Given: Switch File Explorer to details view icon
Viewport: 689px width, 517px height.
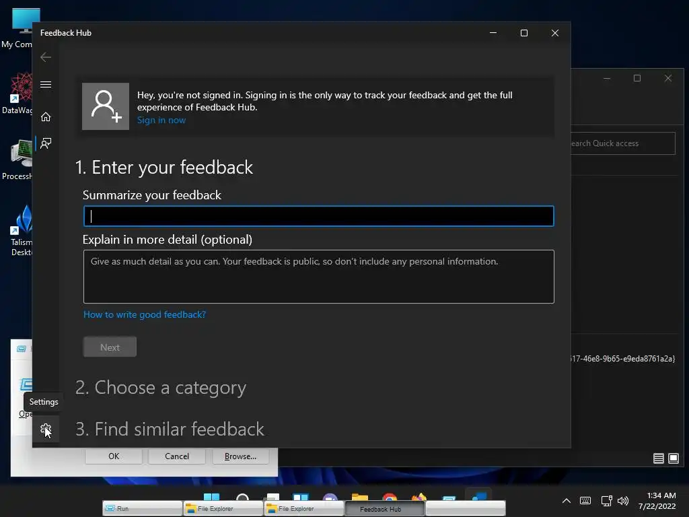Looking at the screenshot, I should 658,458.
